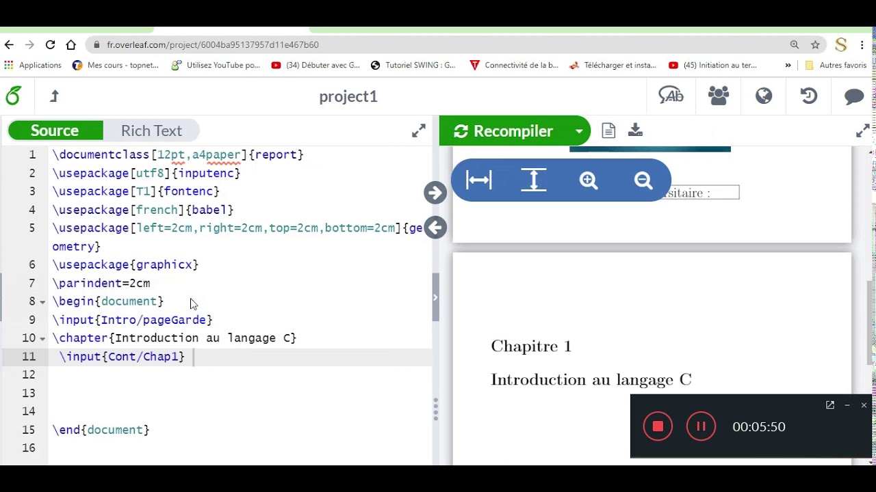
Task: Stop the screen recording
Action: coord(658,426)
